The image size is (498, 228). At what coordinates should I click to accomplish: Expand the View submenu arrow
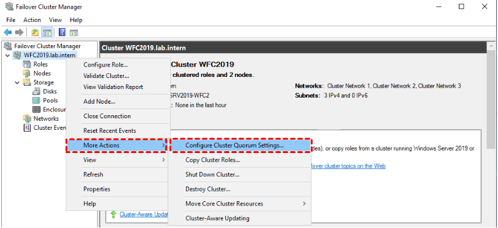pos(163,160)
